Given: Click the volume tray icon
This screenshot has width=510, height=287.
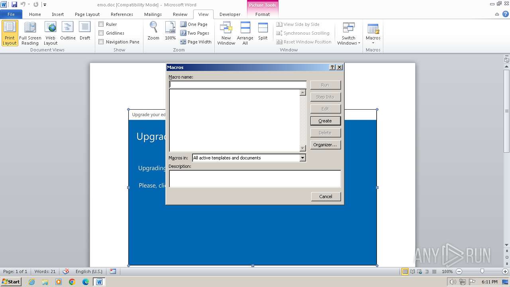Looking at the screenshot, I should (x=453, y=282).
